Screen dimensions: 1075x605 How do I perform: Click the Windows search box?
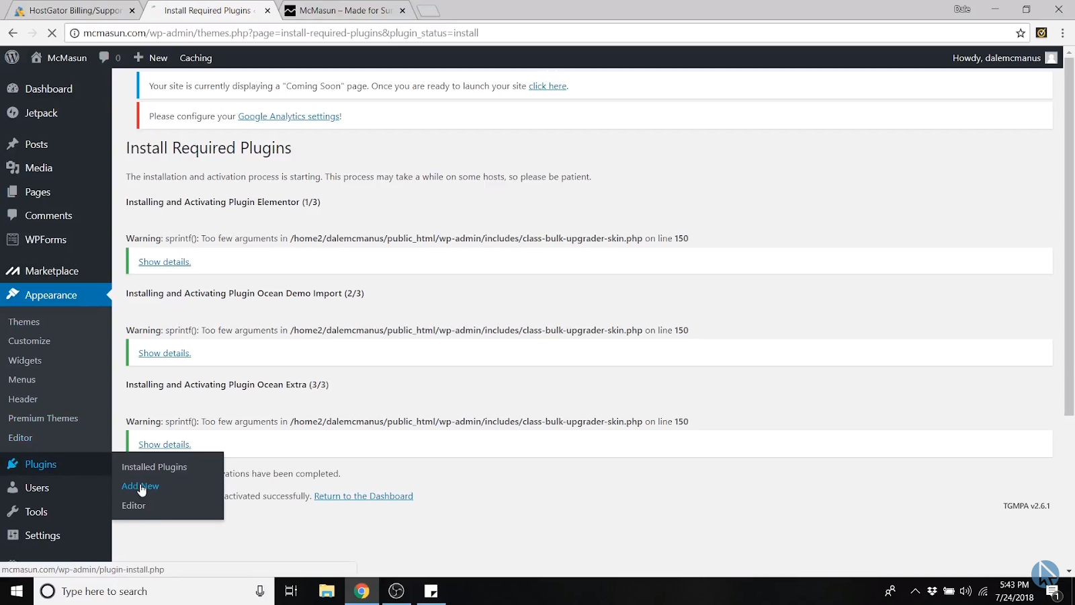coord(154,591)
